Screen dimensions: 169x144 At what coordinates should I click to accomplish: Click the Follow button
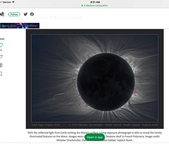point(14,14)
